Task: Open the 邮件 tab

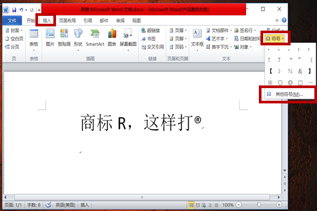Action: 104,21
